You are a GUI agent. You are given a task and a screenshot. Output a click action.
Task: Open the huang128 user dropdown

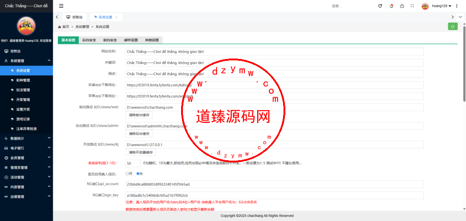point(441,6)
